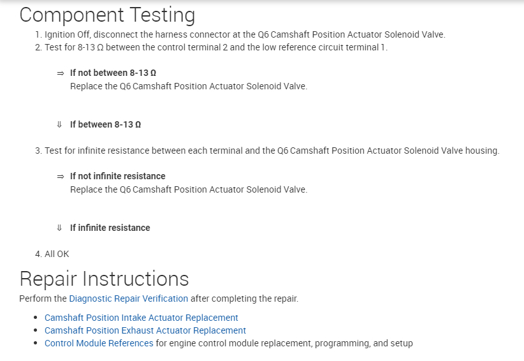The height and width of the screenshot is (361, 524).
Task: Click step 4 "All OK" text
Action: click(56, 254)
